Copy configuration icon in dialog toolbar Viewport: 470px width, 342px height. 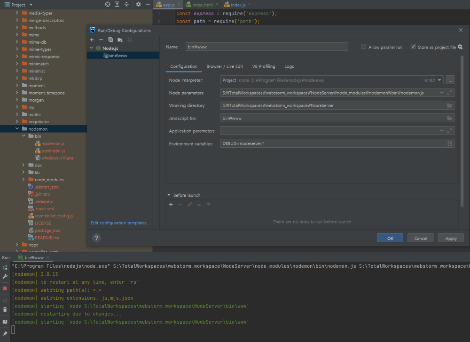click(x=110, y=40)
